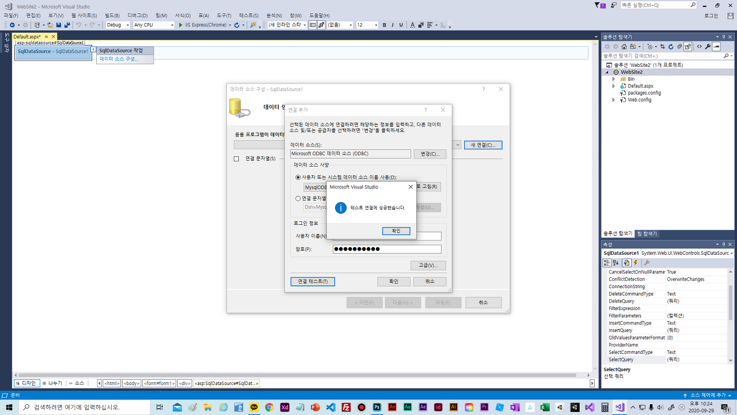Click 연결 테스트(T) button in 연결 추가 dialog
This screenshot has width=737, height=415.
pos(313,281)
